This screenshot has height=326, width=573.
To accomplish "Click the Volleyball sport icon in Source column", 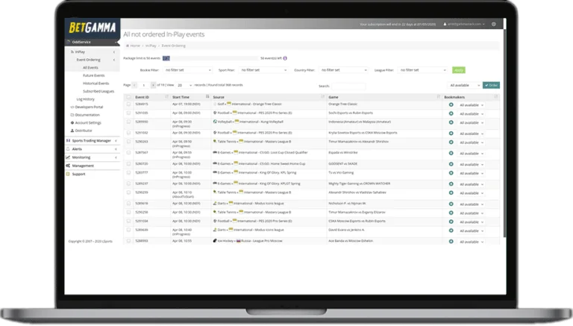I will point(215,122).
